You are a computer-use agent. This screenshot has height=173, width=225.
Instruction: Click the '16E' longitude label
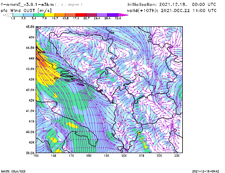54,156
